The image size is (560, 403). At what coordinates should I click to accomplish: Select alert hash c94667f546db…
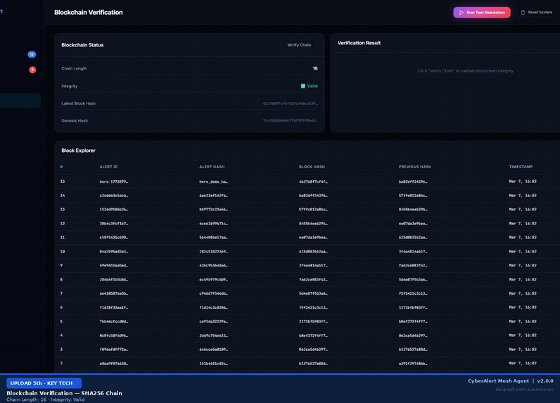pyautogui.click(x=213, y=293)
